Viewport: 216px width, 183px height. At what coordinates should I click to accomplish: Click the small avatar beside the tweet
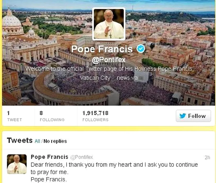(17, 164)
